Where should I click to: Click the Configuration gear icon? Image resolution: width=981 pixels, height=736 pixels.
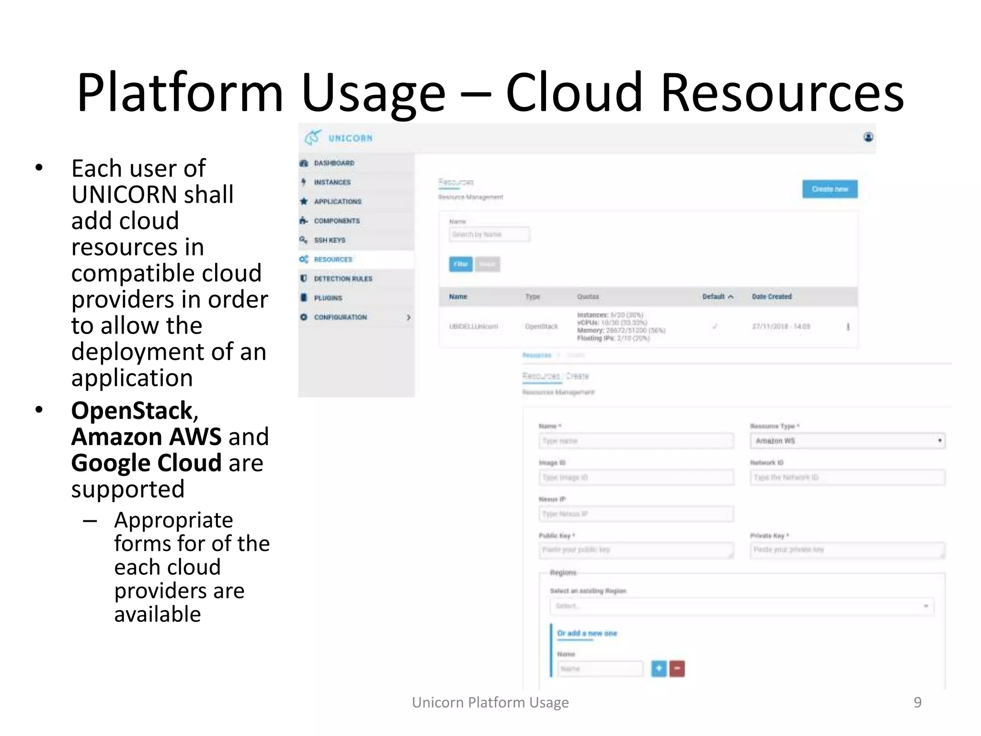(x=304, y=317)
